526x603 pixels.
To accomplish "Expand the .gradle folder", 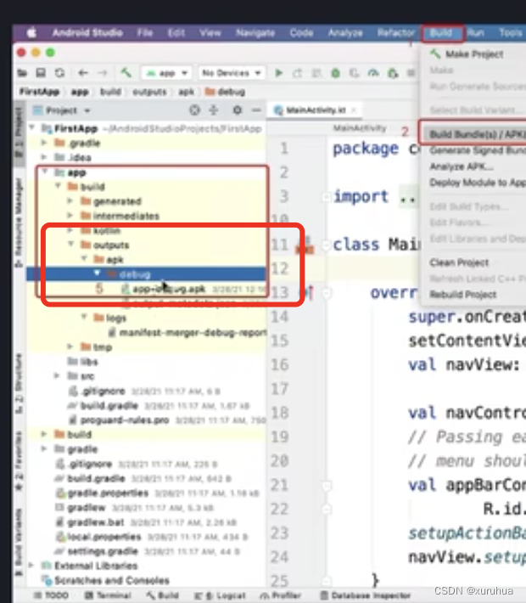I will click(x=44, y=143).
